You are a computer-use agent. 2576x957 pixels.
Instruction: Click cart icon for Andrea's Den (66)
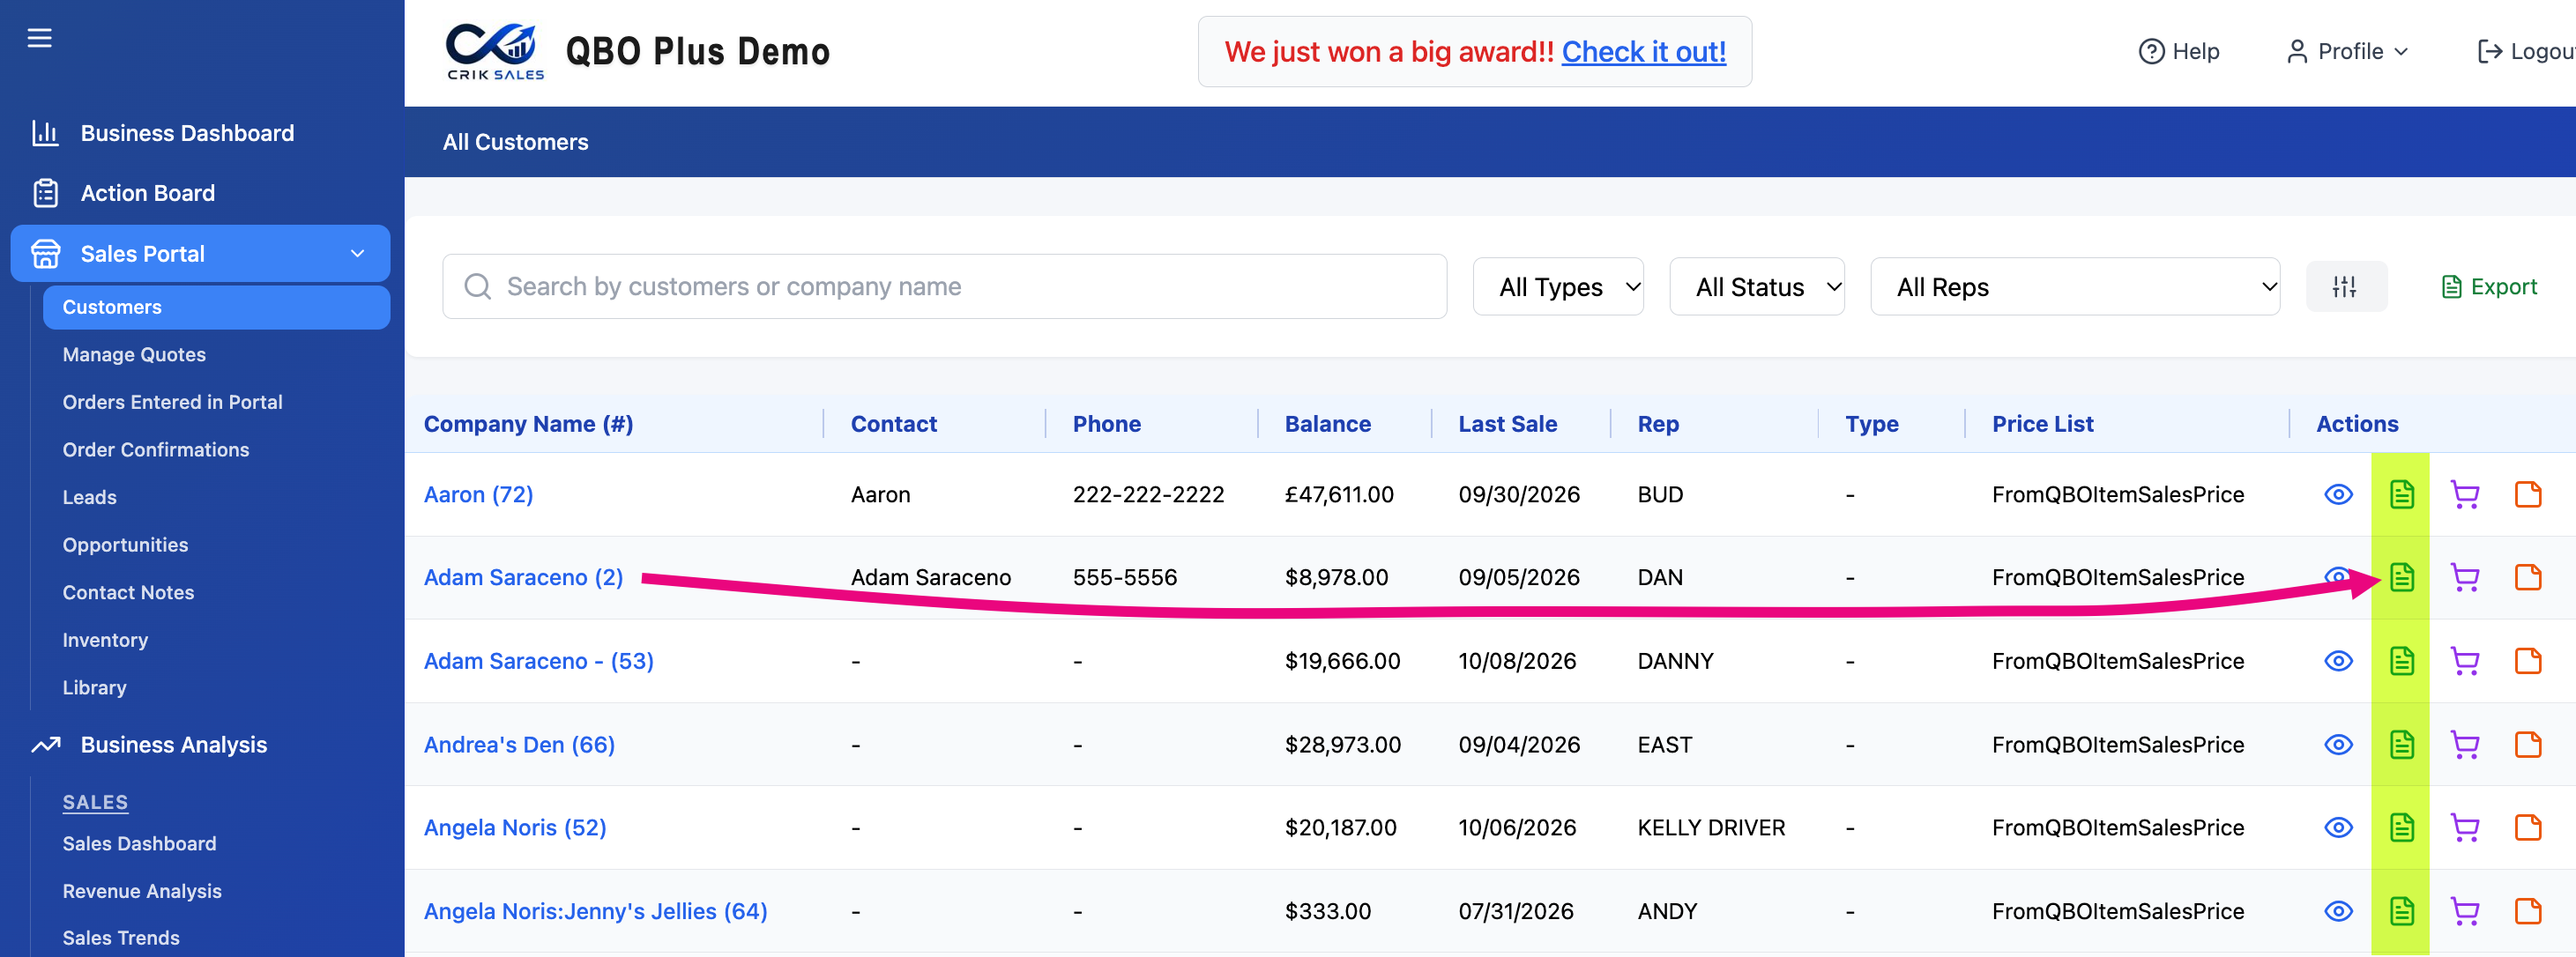pyautogui.click(x=2465, y=744)
